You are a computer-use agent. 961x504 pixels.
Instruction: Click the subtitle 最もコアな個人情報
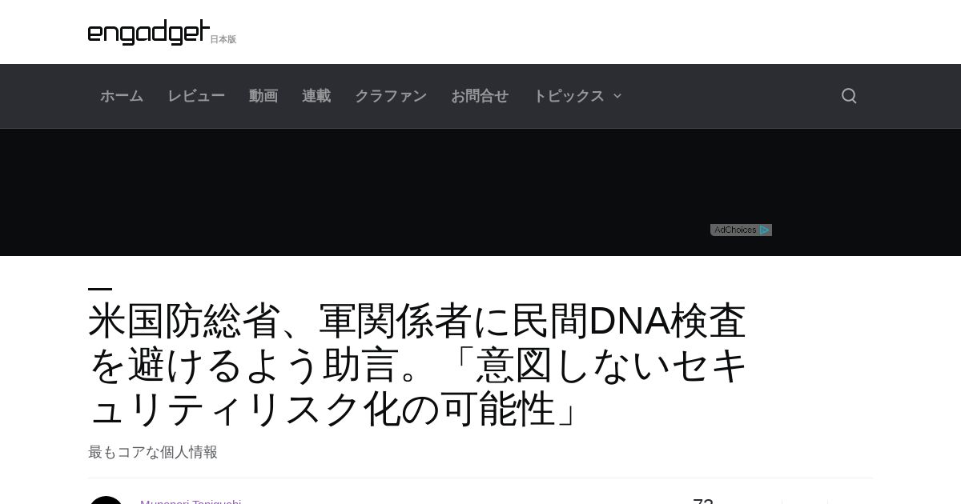(x=153, y=452)
